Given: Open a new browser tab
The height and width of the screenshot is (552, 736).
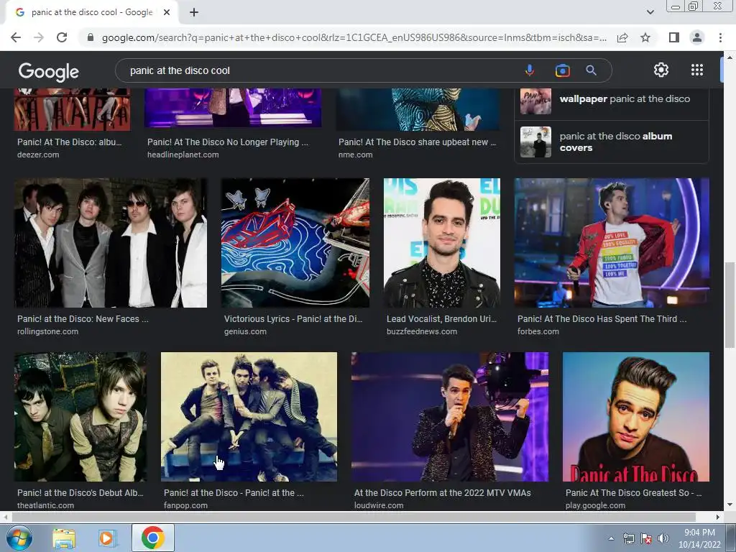Looking at the screenshot, I should pyautogui.click(x=194, y=12).
